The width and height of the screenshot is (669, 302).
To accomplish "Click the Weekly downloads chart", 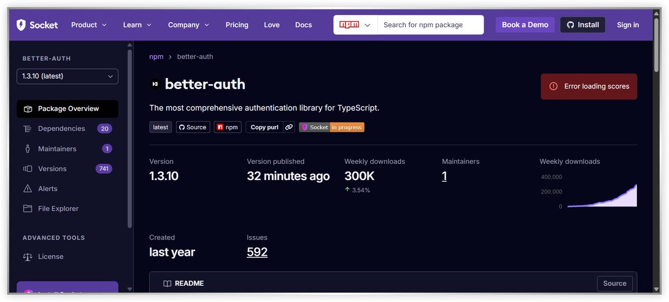I will (602, 195).
